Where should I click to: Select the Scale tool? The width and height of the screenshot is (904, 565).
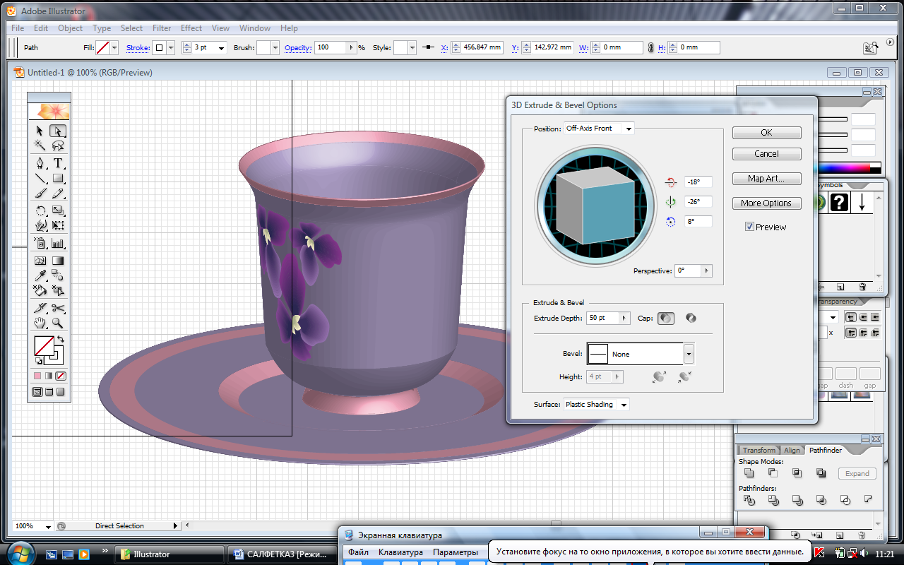(x=58, y=210)
